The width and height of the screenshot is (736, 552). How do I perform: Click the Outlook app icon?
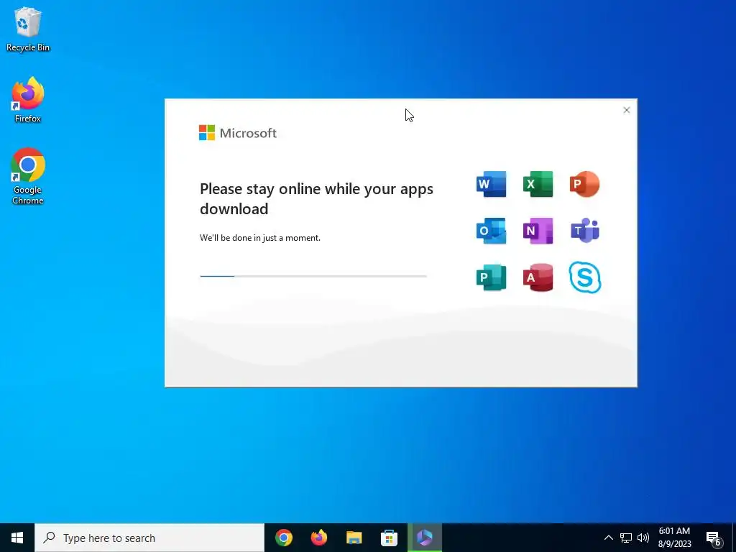(x=491, y=231)
